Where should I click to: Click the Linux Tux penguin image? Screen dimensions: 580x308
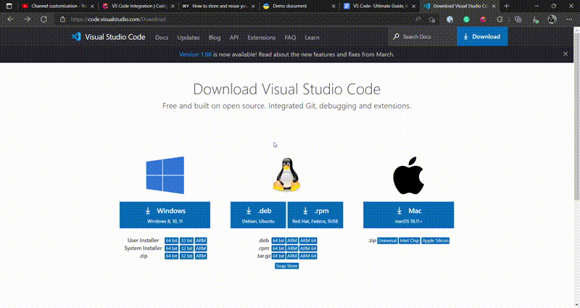point(286,175)
